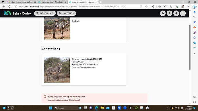Open sidebar search icon

coord(195,17)
